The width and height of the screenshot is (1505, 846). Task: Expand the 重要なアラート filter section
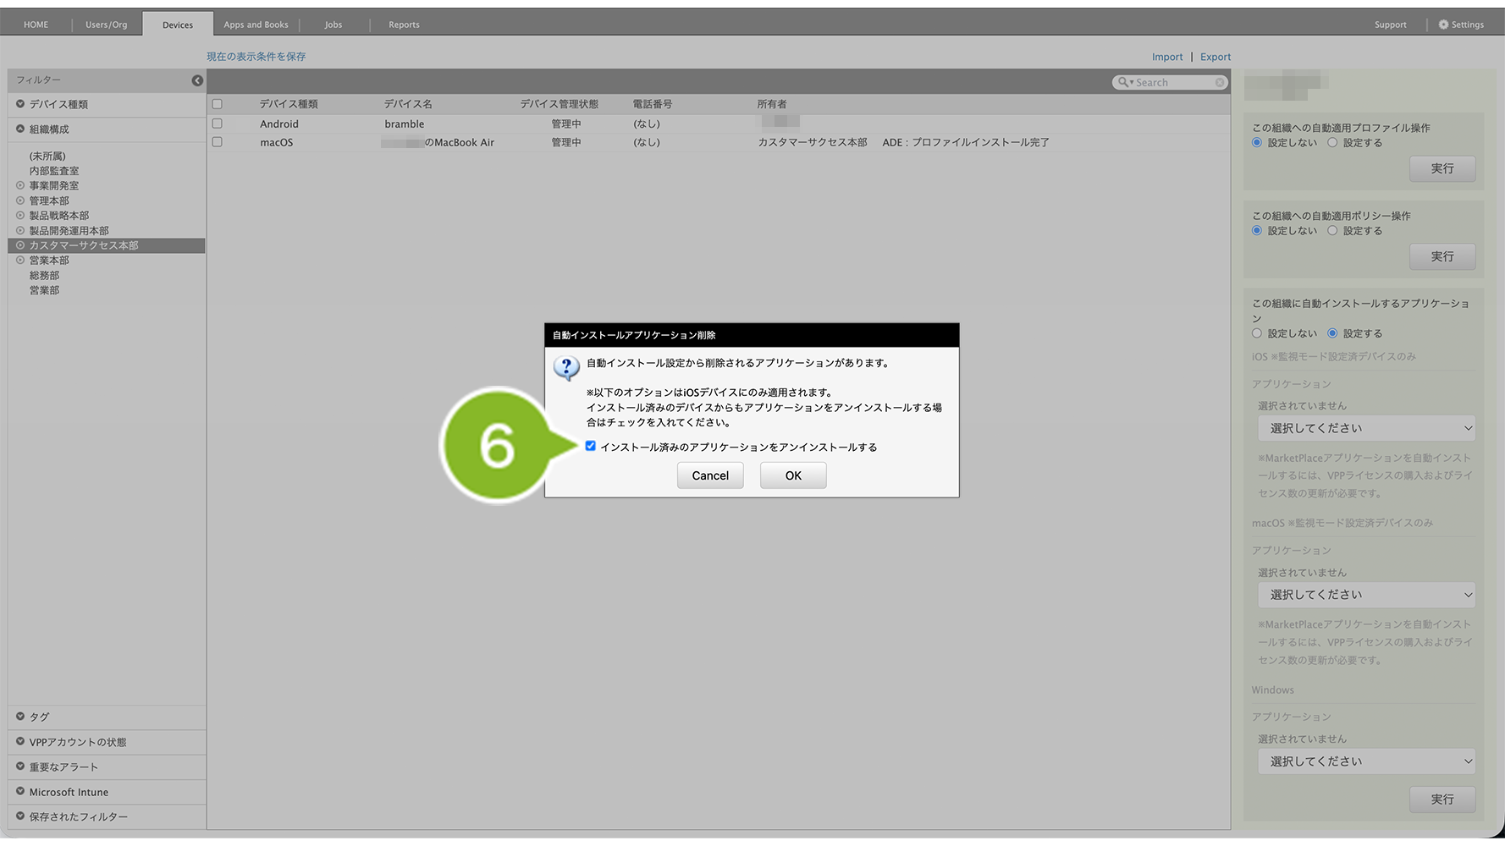tap(20, 766)
